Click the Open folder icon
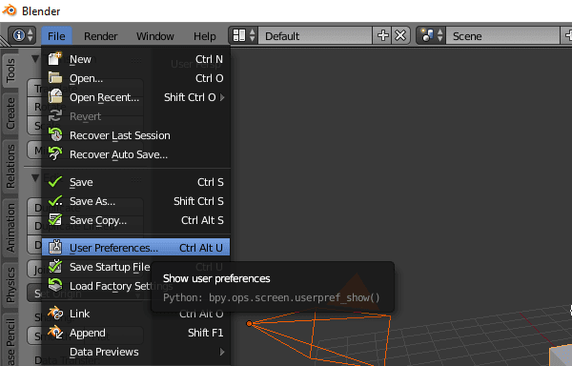Viewport: 572px width, 366px height. click(x=55, y=78)
